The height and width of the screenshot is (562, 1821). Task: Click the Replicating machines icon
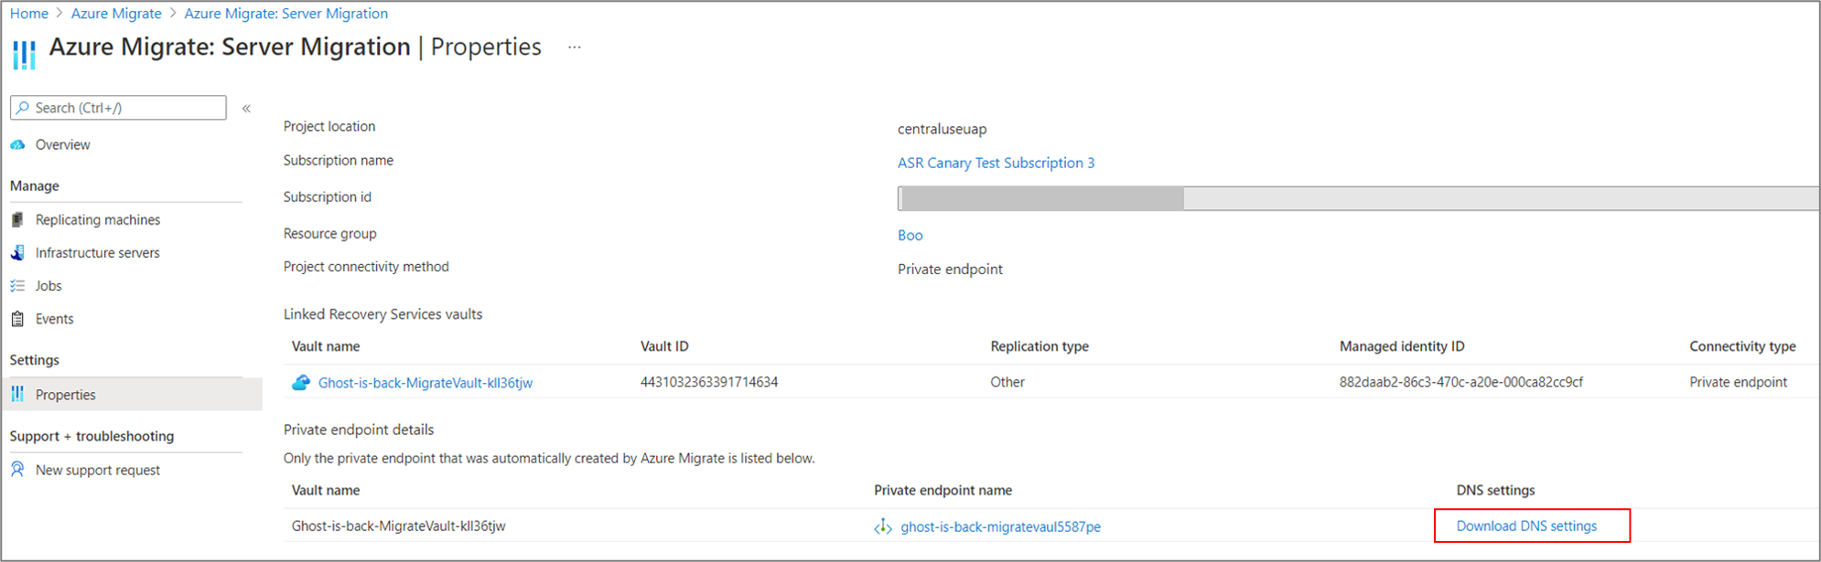[x=17, y=219]
